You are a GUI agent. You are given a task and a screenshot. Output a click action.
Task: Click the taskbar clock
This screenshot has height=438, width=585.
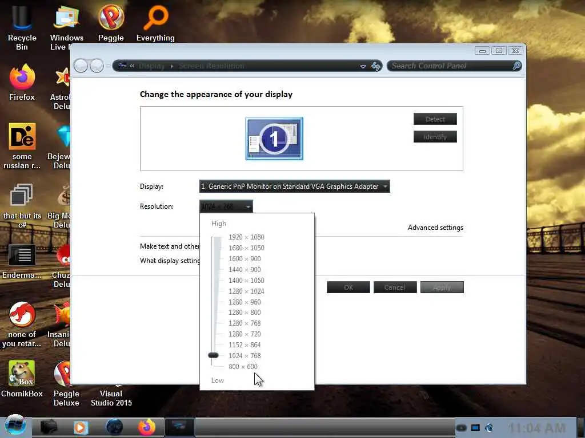point(536,428)
